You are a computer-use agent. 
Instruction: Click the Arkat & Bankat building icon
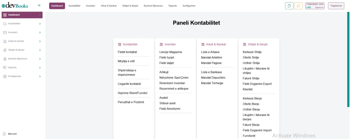pyautogui.click(x=5, y=41)
